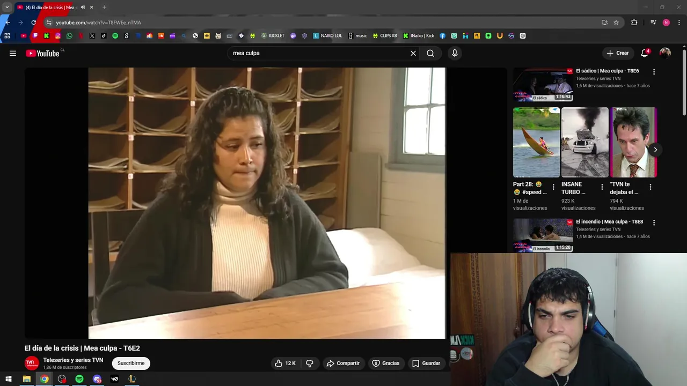Open YouTube notifications bell

645,53
